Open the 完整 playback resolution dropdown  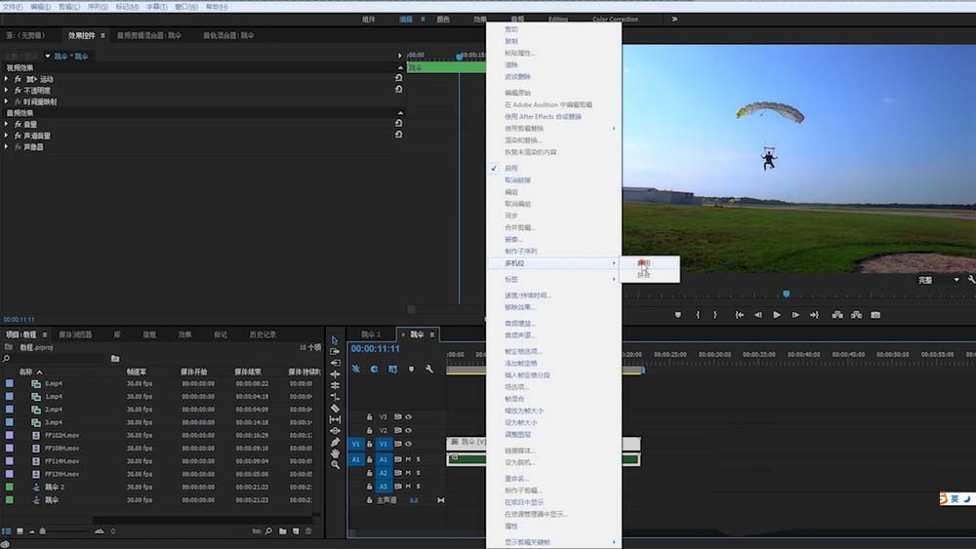click(938, 280)
